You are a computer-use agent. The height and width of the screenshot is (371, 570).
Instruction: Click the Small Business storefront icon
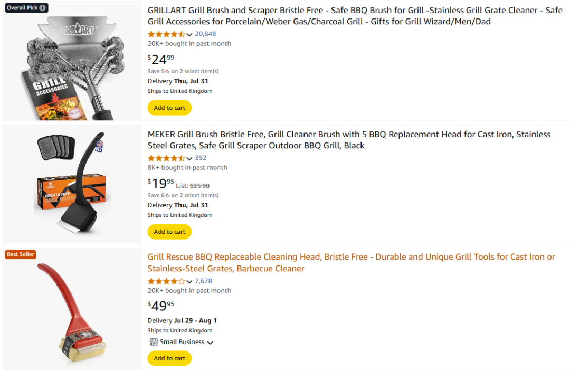coord(154,342)
